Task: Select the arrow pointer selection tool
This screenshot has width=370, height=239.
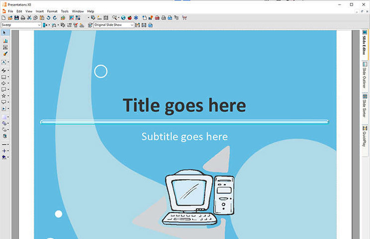Action: (5, 33)
